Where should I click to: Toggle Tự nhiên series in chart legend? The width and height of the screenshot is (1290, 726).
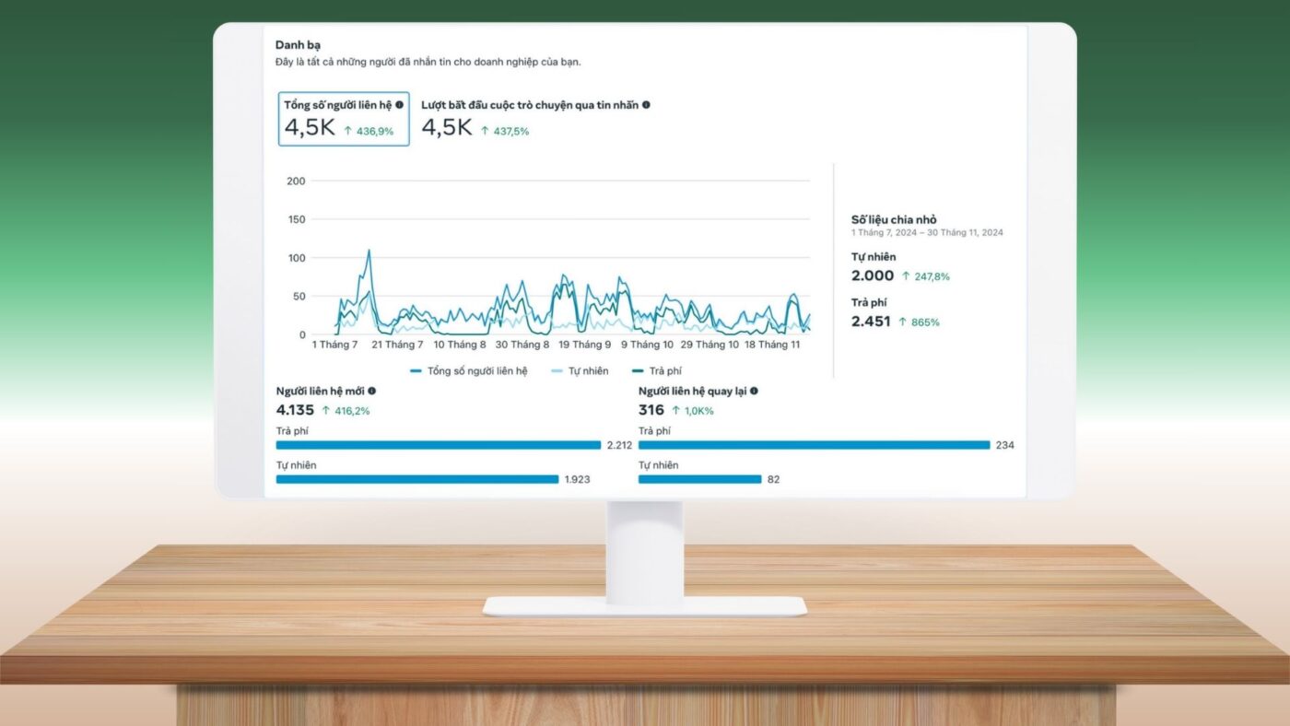580,370
